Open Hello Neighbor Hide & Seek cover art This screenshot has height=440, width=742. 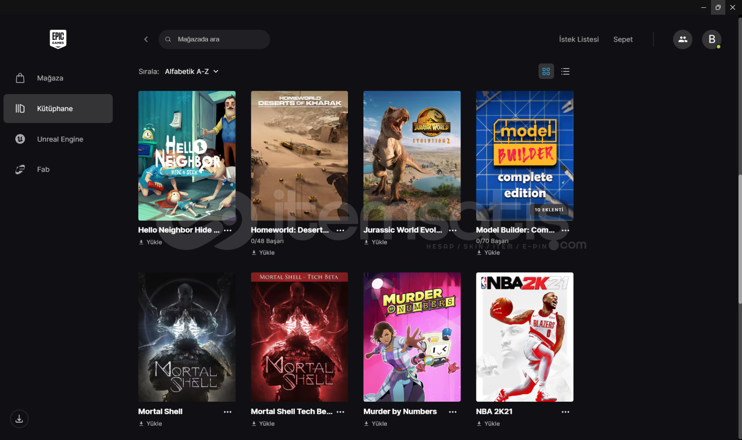187,156
